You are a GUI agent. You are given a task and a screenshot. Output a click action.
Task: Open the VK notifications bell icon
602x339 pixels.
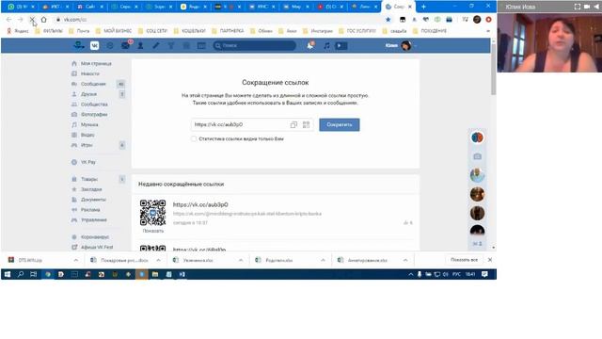pos(309,46)
